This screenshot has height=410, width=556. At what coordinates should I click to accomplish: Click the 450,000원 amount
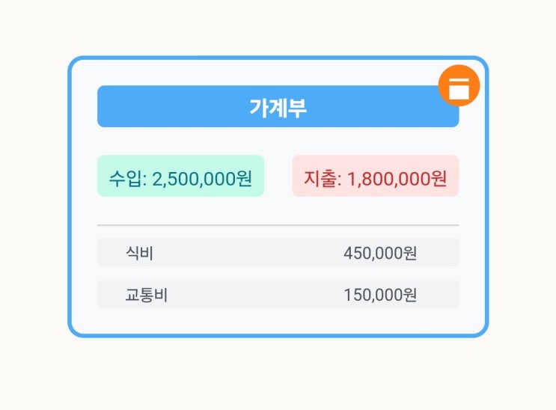[x=380, y=253]
